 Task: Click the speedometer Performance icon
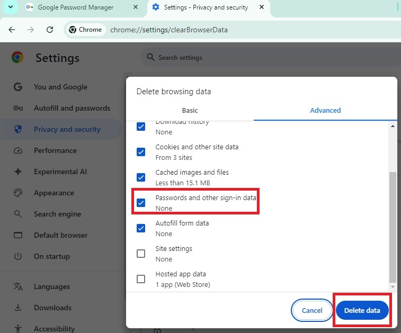click(18, 150)
